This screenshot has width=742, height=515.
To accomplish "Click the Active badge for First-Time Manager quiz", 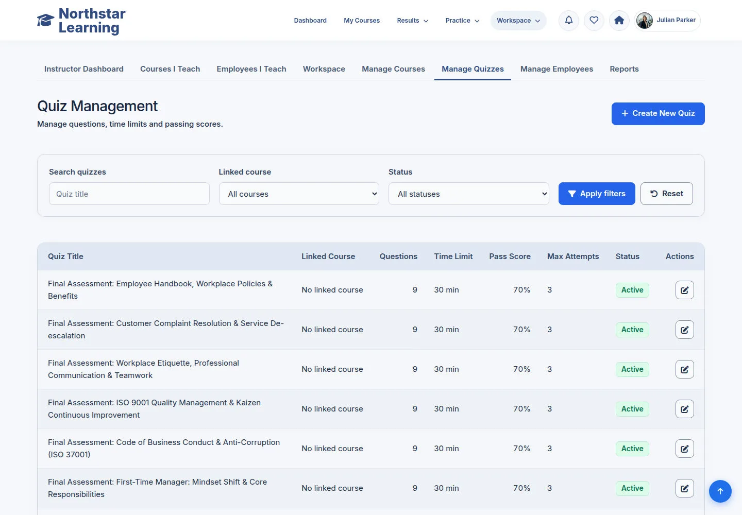I will tap(632, 488).
